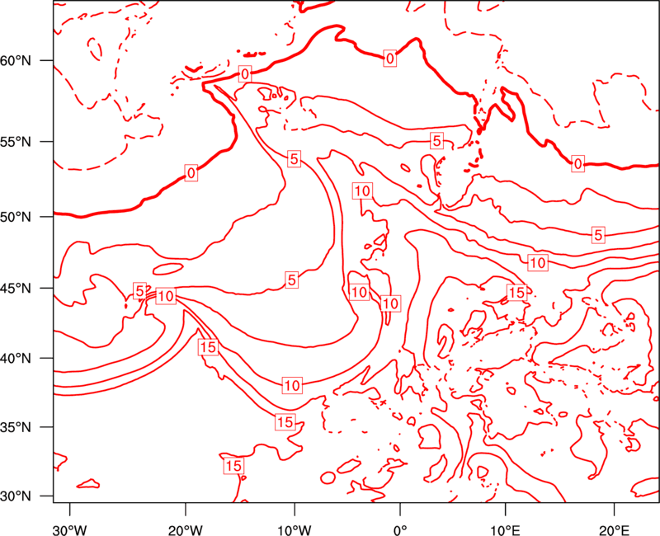Click the 60°N latitude axis label

click(x=16, y=61)
